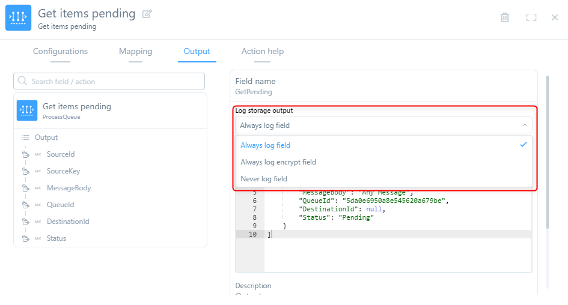Click the edit pencil icon beside title
Viewport: 568px width, 305px height.
tap(147, 14)
